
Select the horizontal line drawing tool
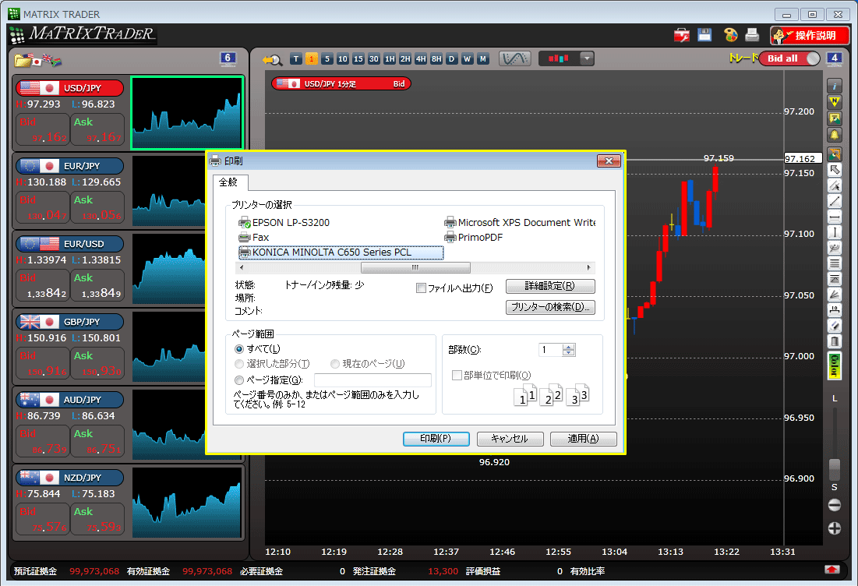[835, 217]
